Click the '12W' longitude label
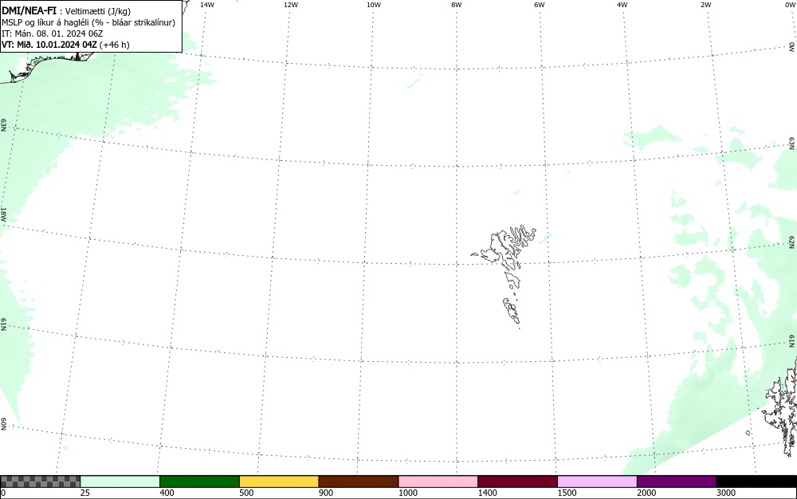Screen dimensions: 797x499 point(291,5)
